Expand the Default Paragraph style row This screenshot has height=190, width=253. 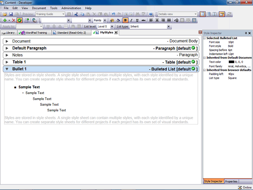tap(7, 48)
